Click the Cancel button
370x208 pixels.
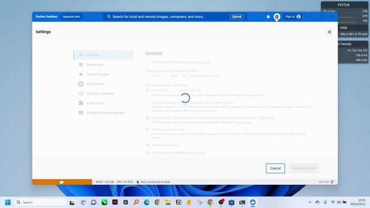point(275,168)
